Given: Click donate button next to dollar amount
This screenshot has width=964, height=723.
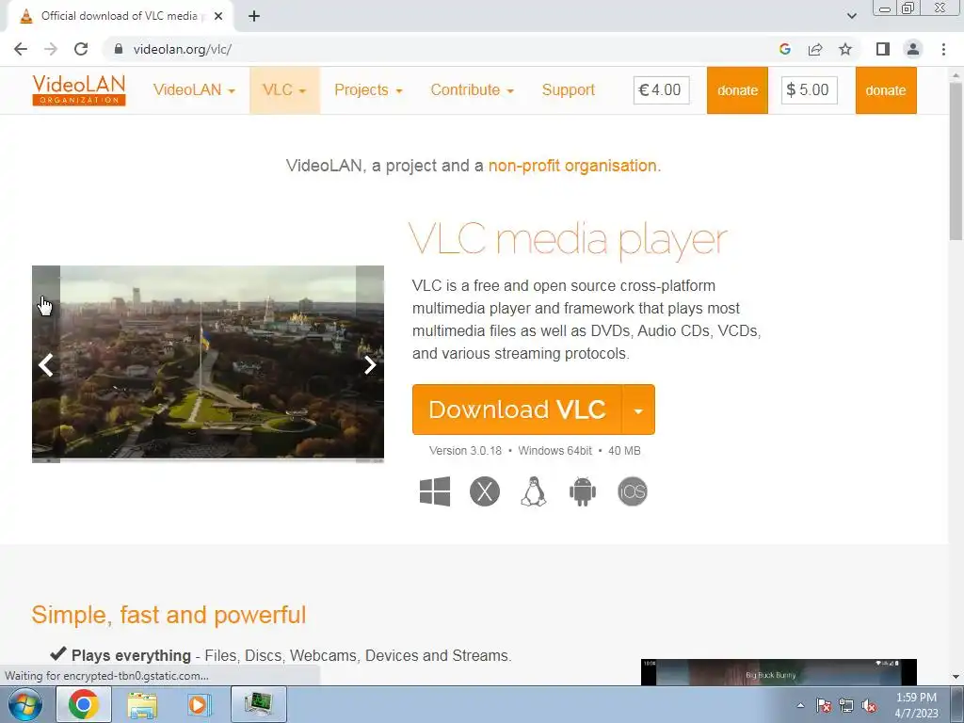Looking at the screenshot, I should [886, 90].
